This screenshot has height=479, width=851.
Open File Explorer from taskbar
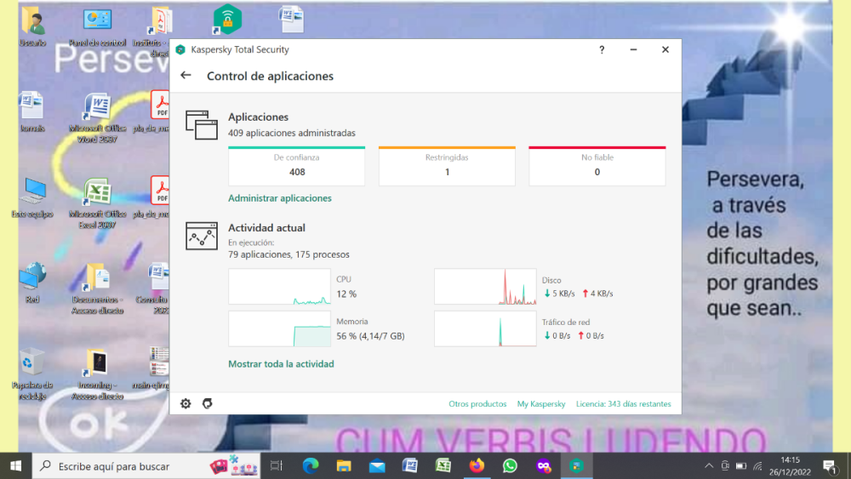tap(344, 466)
